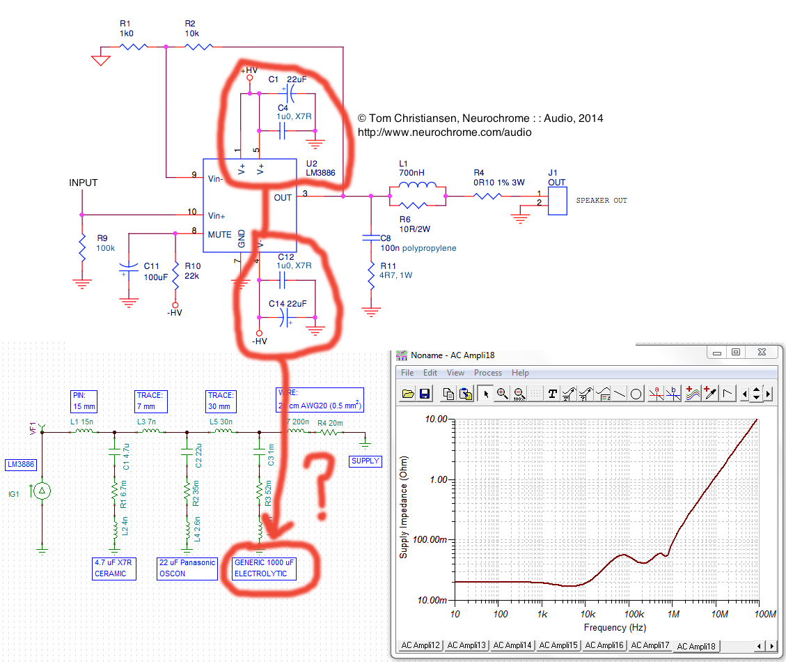Click the auto label curve icon
786x662 pixels.
[x=569, y=394]
